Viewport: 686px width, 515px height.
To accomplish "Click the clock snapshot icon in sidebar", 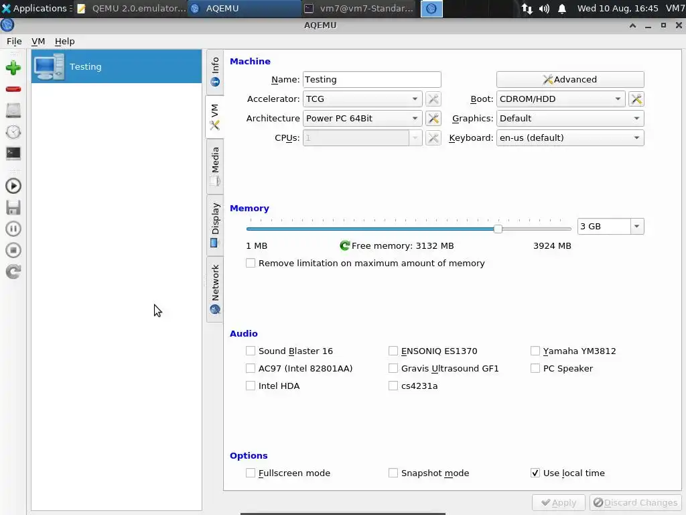I will (13, 132).
